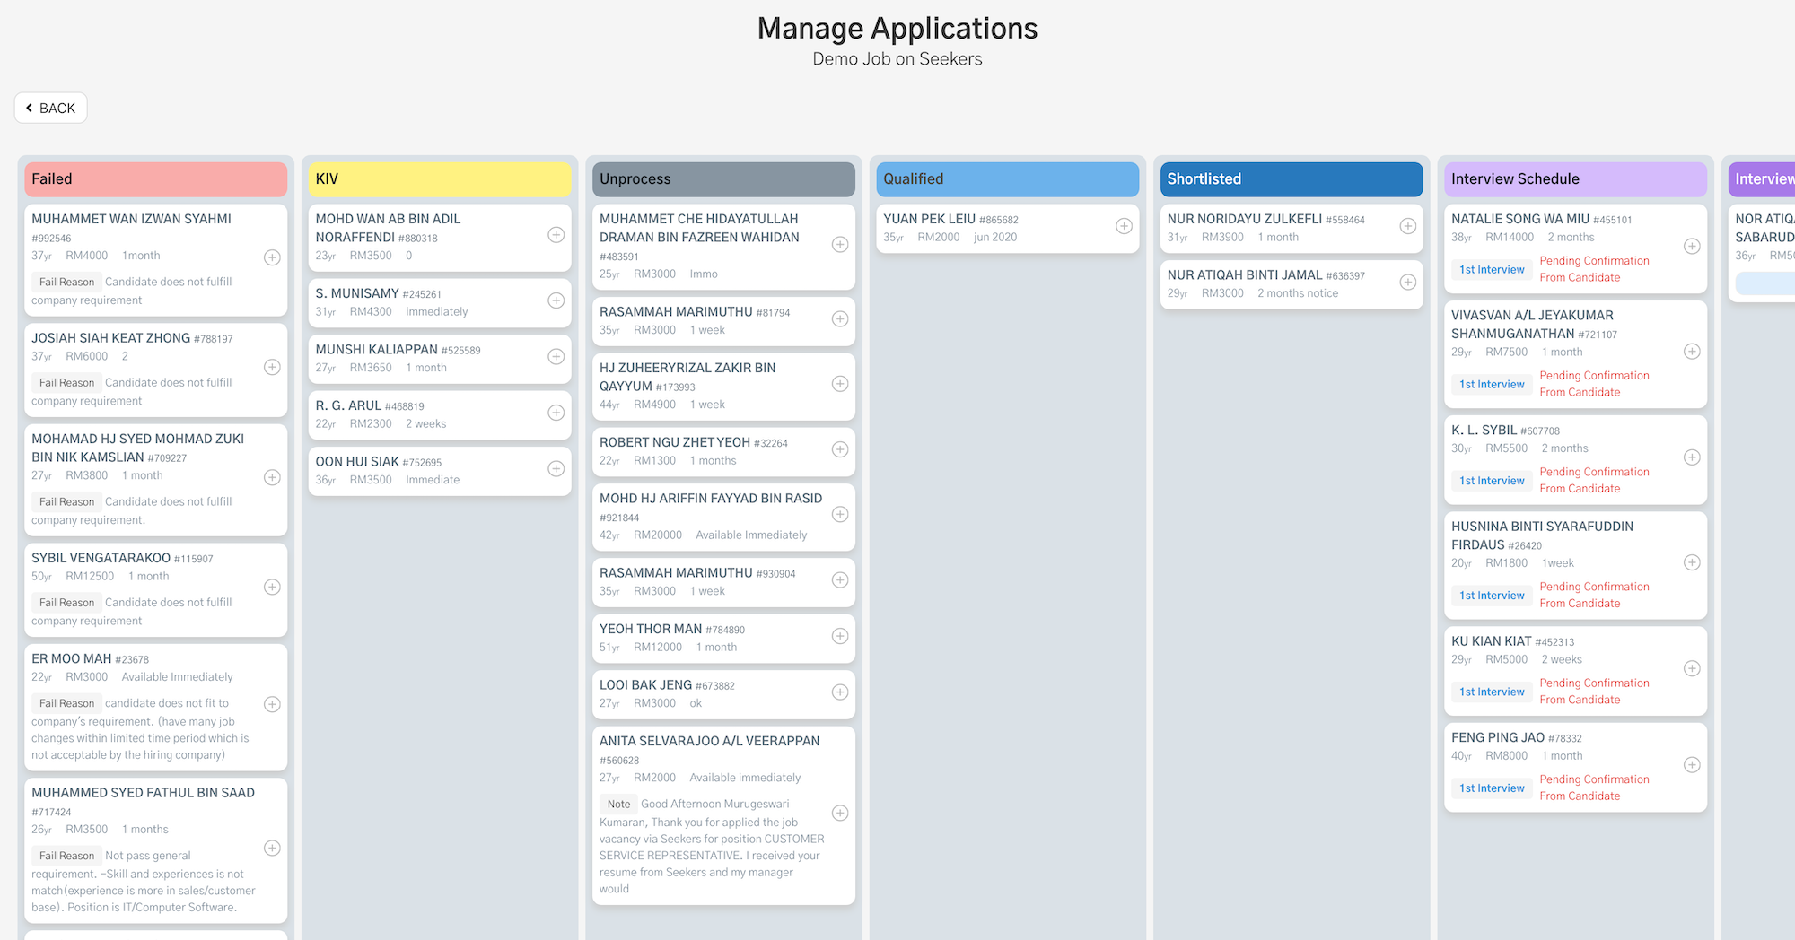Select the Unprocess column header

tap(723, 179)
